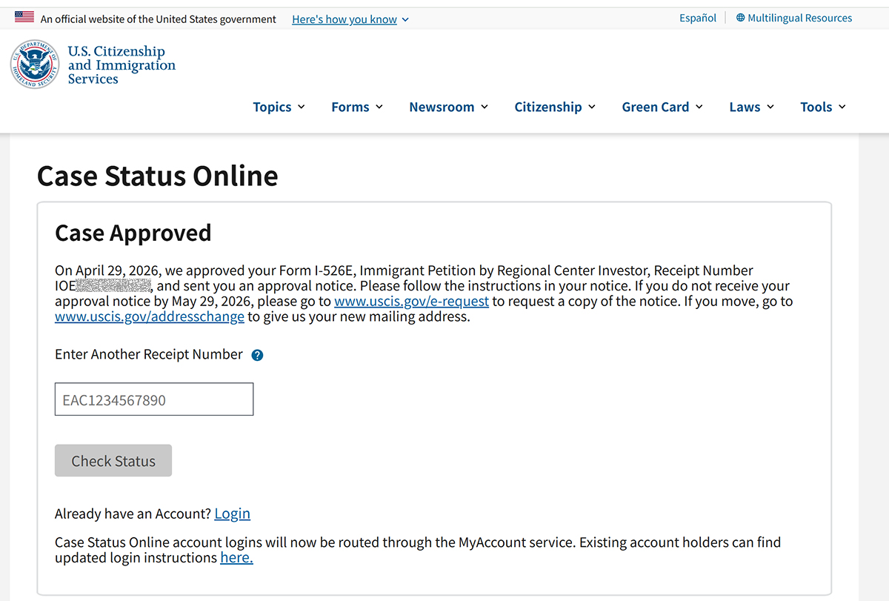
Task: Switch language to Español
Action: [698, 18]
